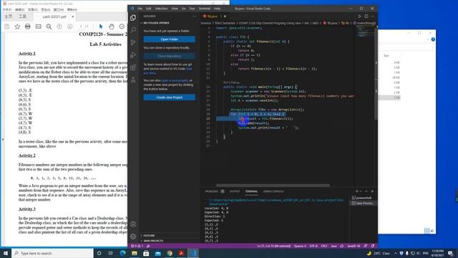
Task: Go to next page in Acrobat
Action: [x=70, y=27]
